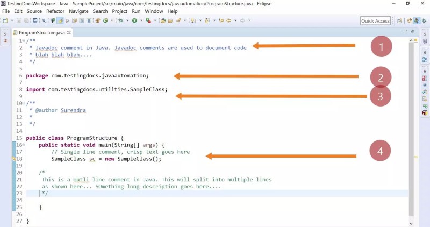430x227 pixels.
Task: Collapse the Javadoc comment fold at line 1
Action: pos(24,41)
